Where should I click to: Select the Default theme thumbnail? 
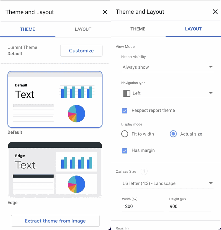(55, 99)
